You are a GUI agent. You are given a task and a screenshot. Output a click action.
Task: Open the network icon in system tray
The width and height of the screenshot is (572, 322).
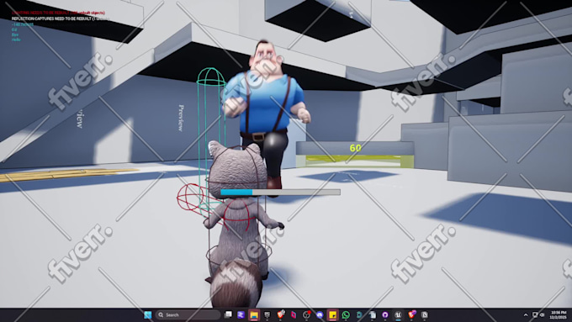pos(535,314)
